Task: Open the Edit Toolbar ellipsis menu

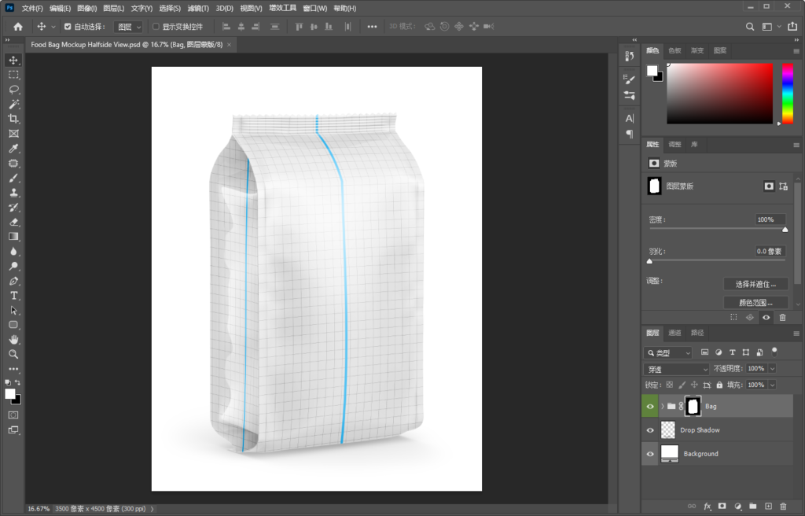Action: (x=14, y=369)
